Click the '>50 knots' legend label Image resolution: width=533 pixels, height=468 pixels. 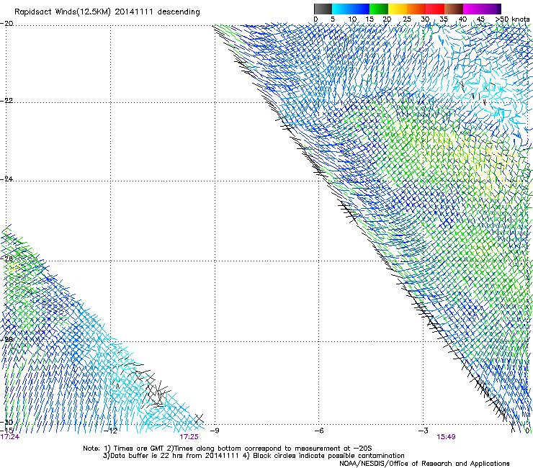click(513, 19)
